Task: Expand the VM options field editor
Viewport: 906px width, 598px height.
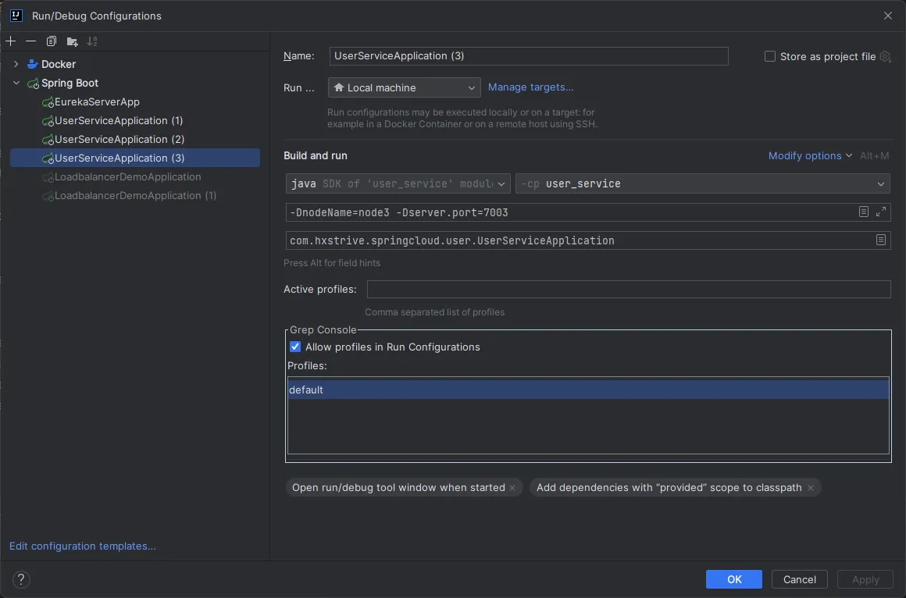Action: point(881,212)
